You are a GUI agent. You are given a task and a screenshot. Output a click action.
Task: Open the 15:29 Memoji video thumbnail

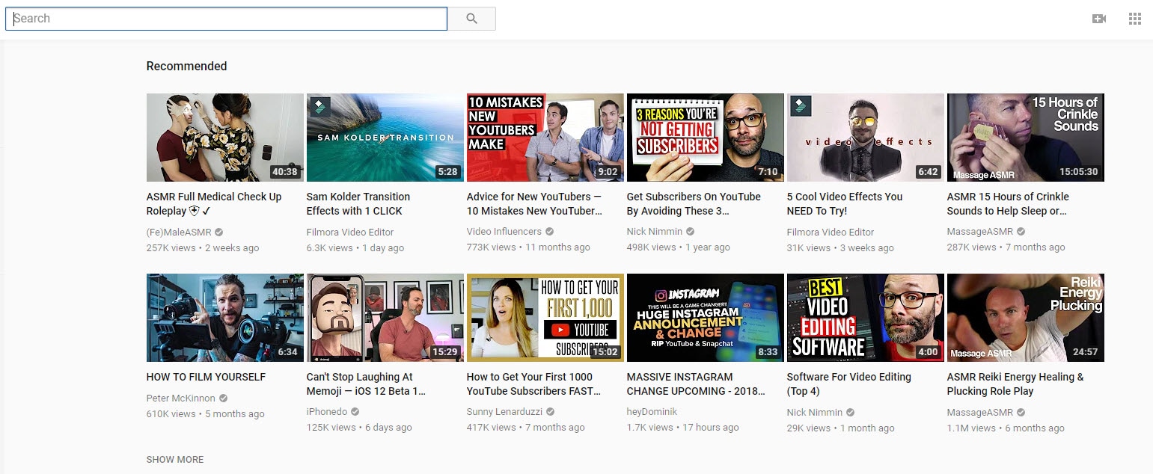(x=385, y=318)
